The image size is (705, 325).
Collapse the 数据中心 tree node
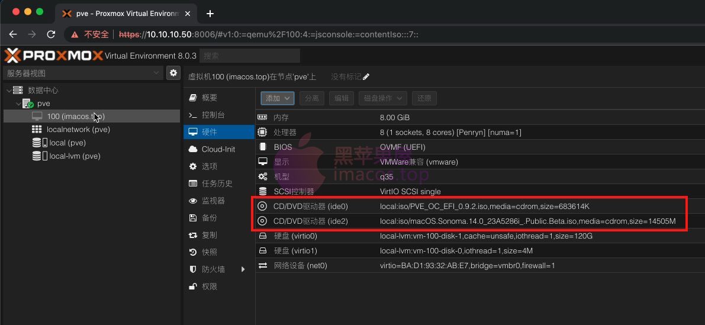click(8, 91)
